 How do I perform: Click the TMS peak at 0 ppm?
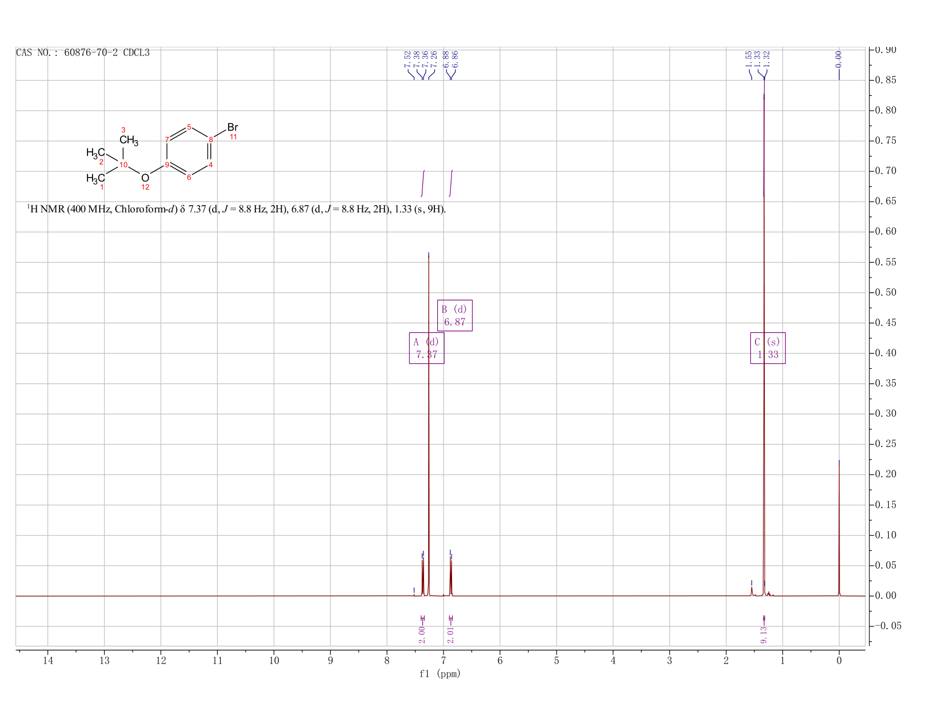pyautogui.click(x=838, y=531)
